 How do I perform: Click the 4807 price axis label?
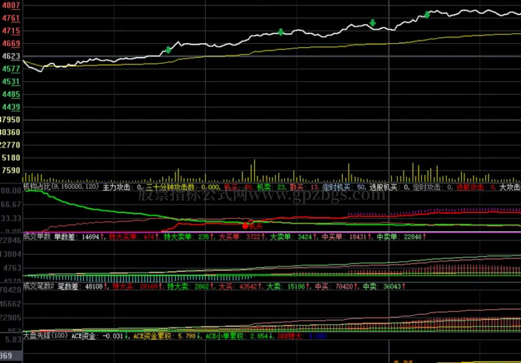11,5
